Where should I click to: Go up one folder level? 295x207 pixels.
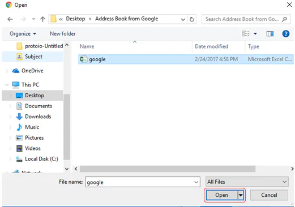pos(43,19)
